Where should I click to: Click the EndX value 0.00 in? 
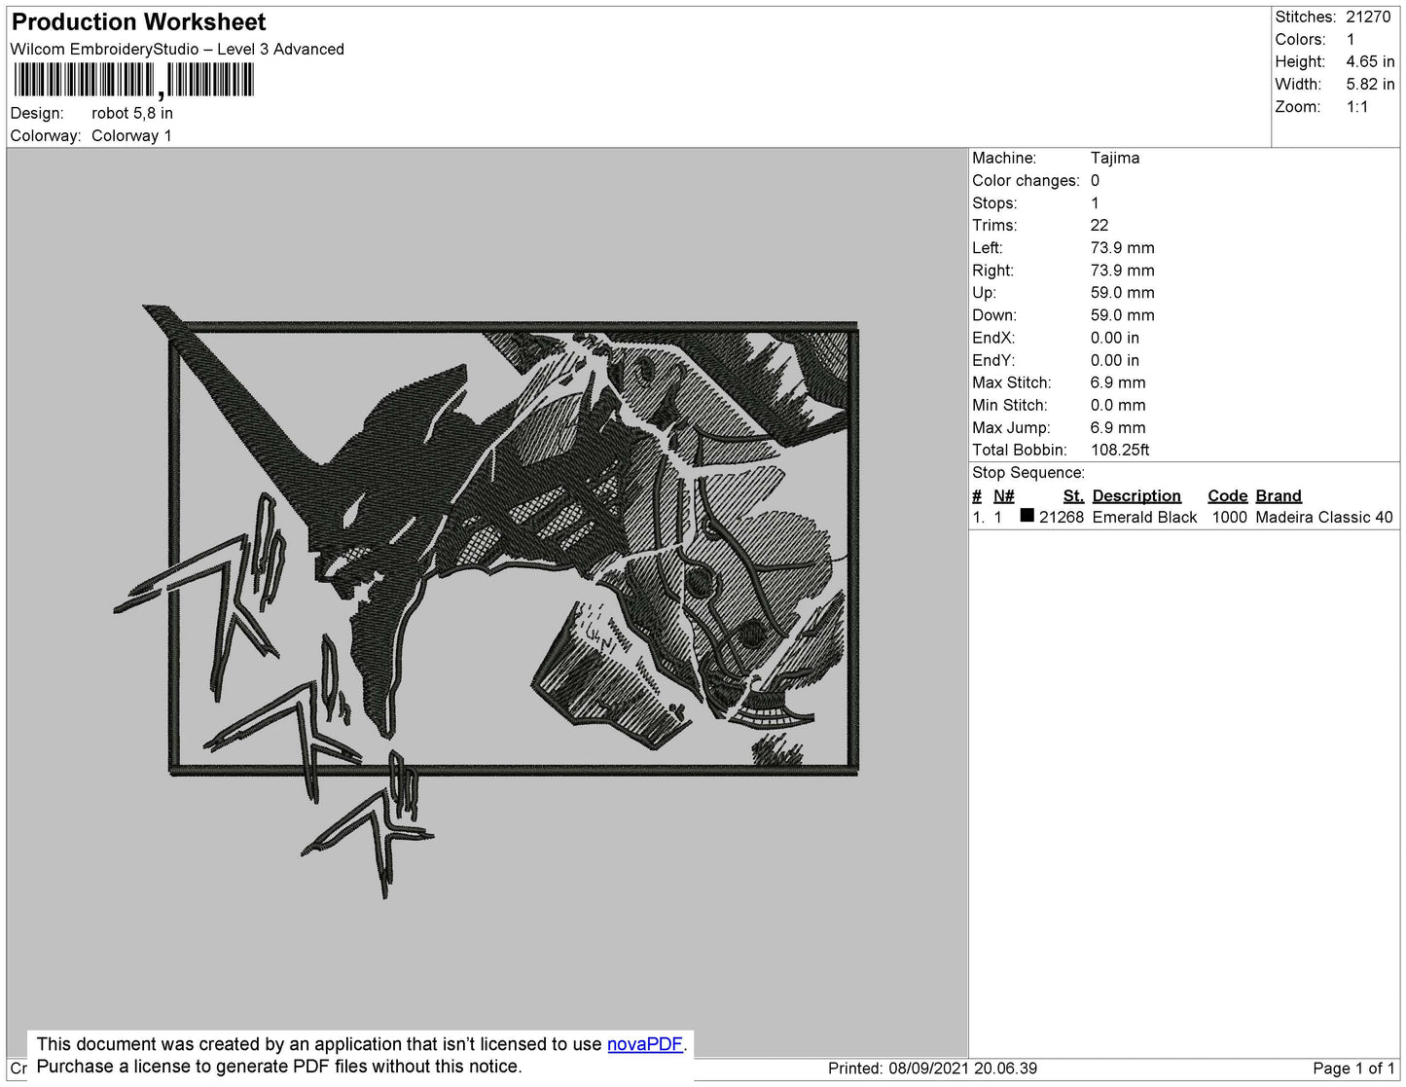pyautogui.click(x=1115, y=338)
